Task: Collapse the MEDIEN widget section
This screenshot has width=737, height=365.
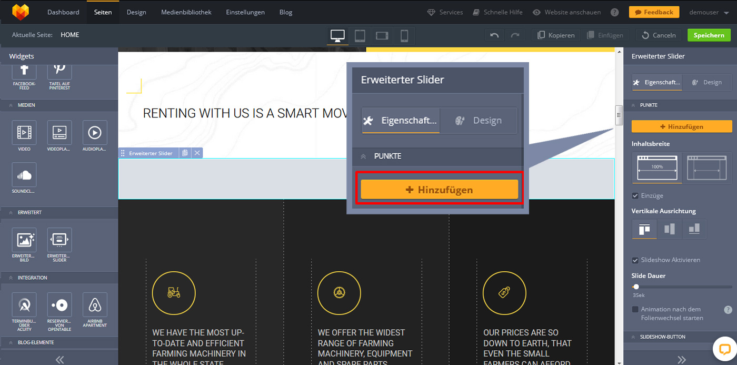Action: click(x=11, y=105)
